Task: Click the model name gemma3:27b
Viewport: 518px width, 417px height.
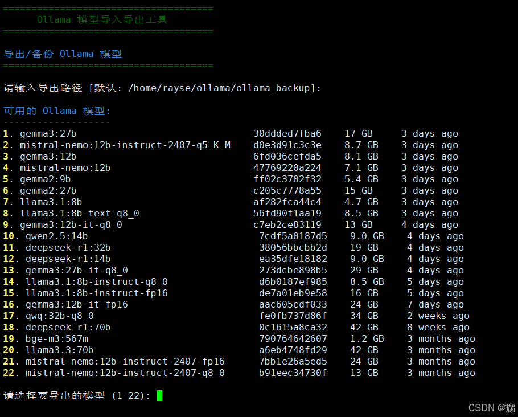Action: point(48,134)
